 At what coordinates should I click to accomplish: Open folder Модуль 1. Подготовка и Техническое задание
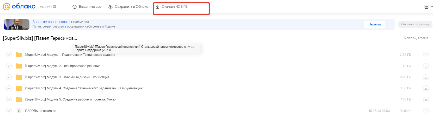70,55
